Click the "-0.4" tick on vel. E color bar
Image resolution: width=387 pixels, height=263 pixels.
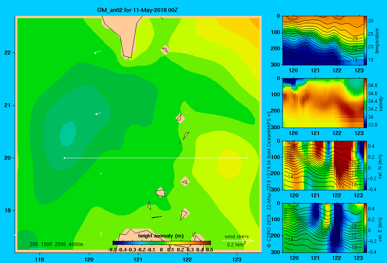click(x=372, y=252)
